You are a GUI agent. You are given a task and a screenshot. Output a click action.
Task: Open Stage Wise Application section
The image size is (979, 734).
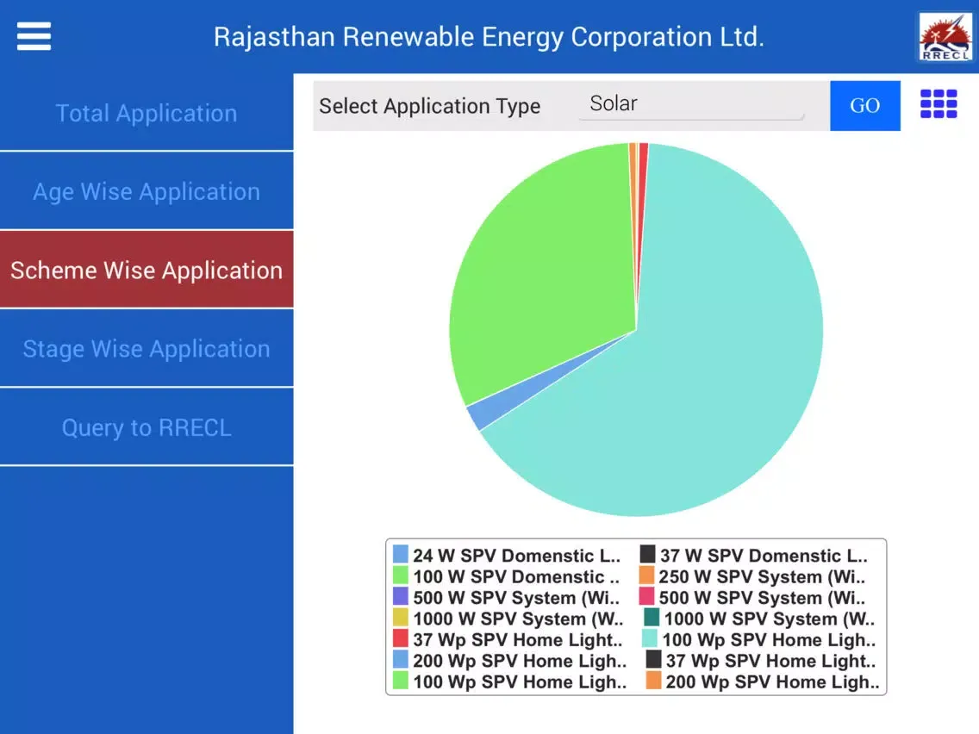coord(147,348)
